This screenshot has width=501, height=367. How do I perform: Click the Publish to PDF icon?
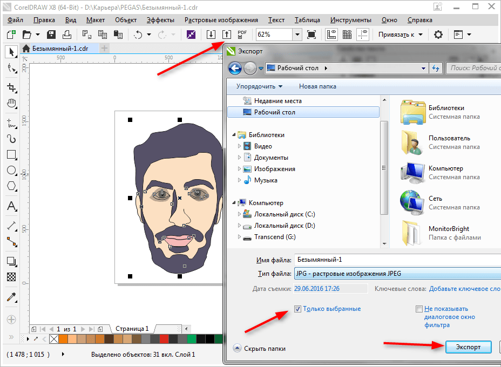(x=242, y=35)
